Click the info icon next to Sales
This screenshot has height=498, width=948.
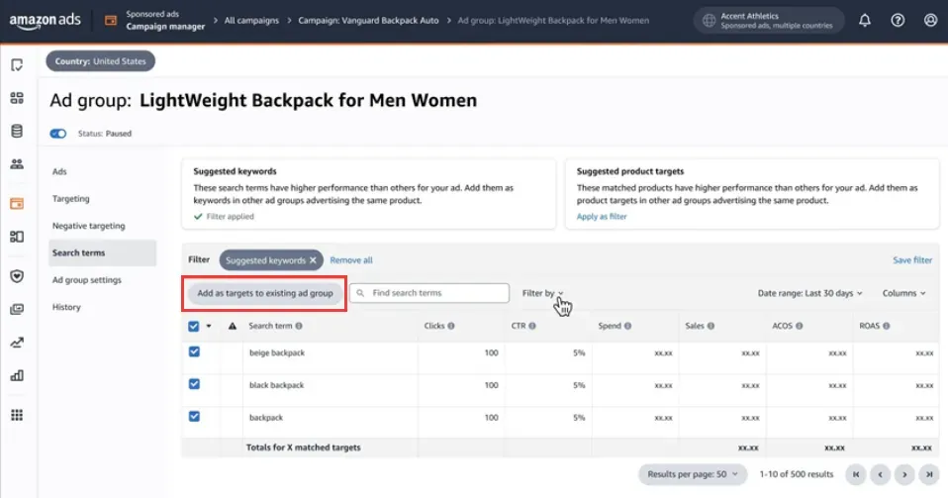[x=711, y=326]
